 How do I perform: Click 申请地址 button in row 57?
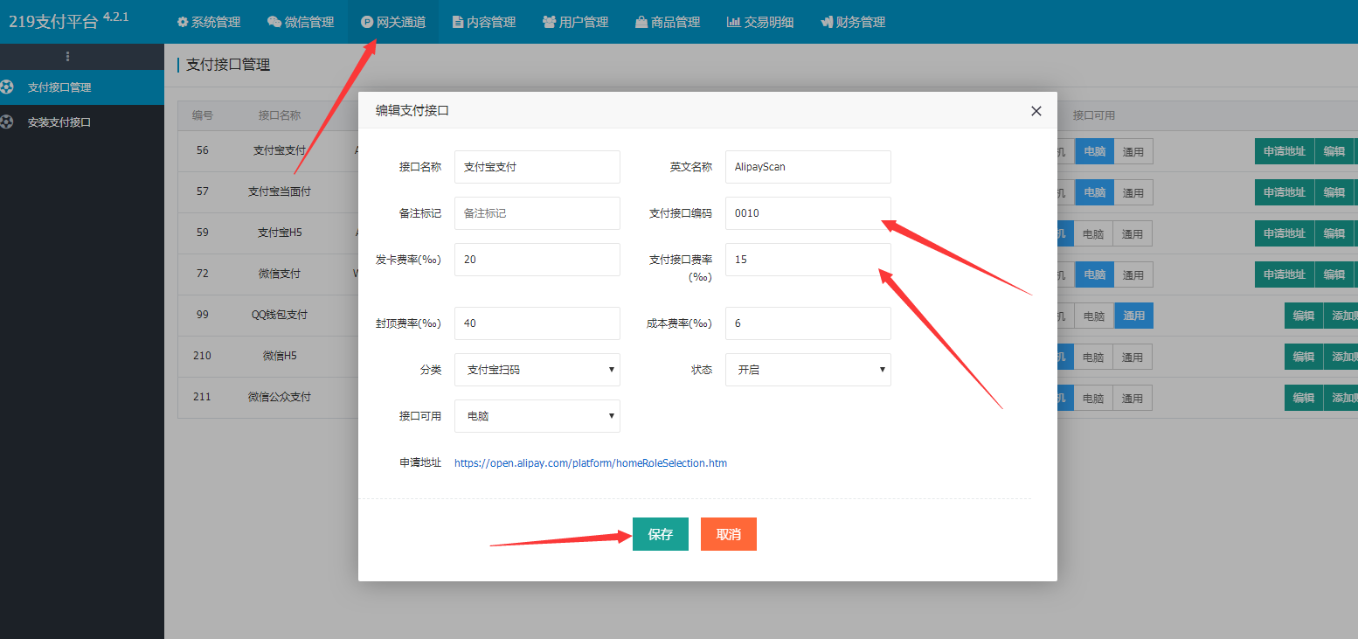[1285, 192]
